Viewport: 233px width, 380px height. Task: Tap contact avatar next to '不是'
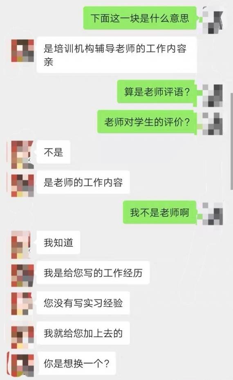click(x=22, y=154)
